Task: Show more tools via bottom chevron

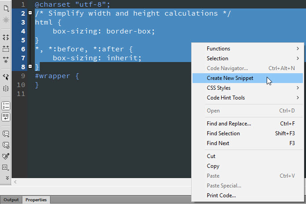Action: point(6,177)
